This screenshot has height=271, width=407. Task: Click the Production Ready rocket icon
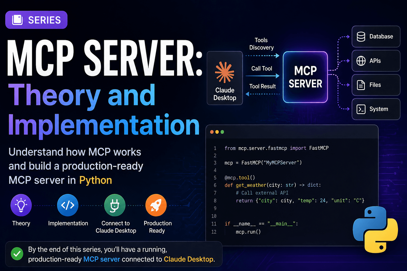156,205
